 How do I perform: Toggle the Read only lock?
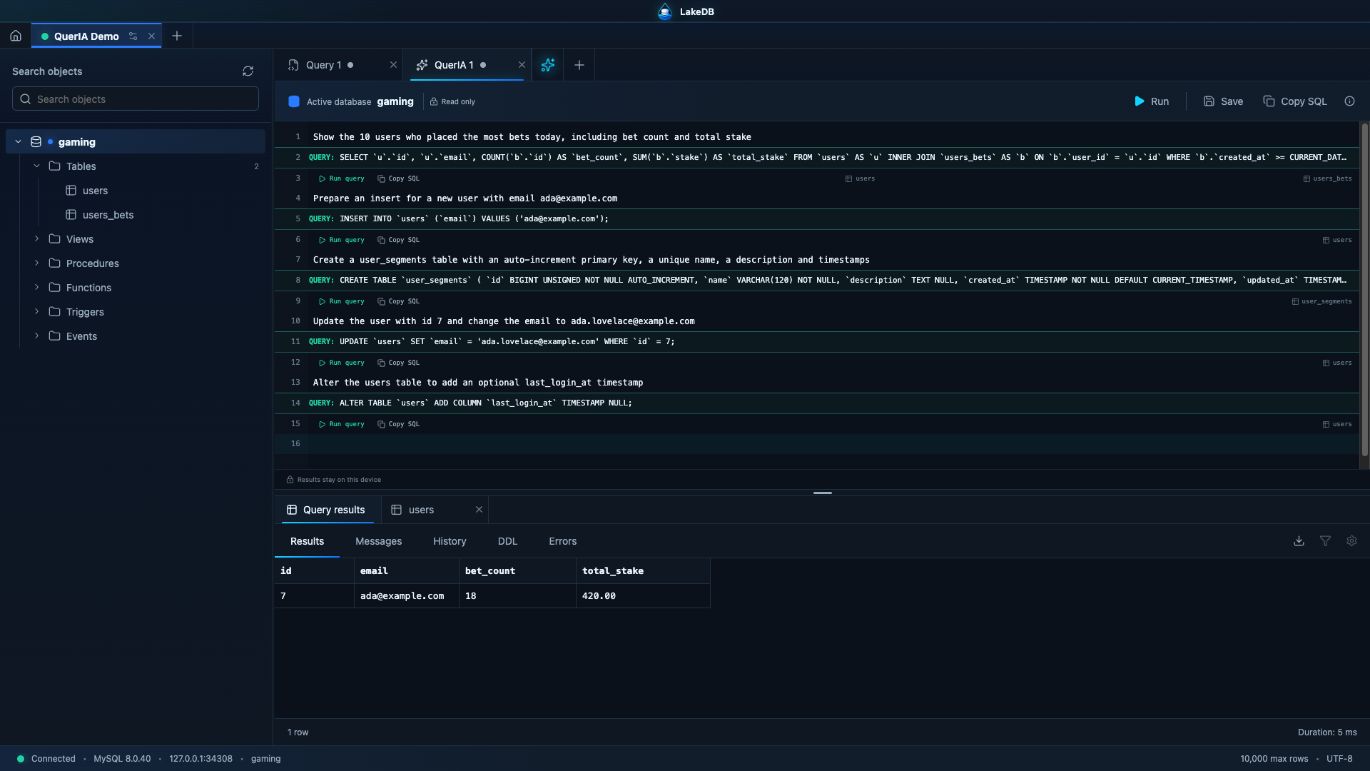tap(452, 101)
